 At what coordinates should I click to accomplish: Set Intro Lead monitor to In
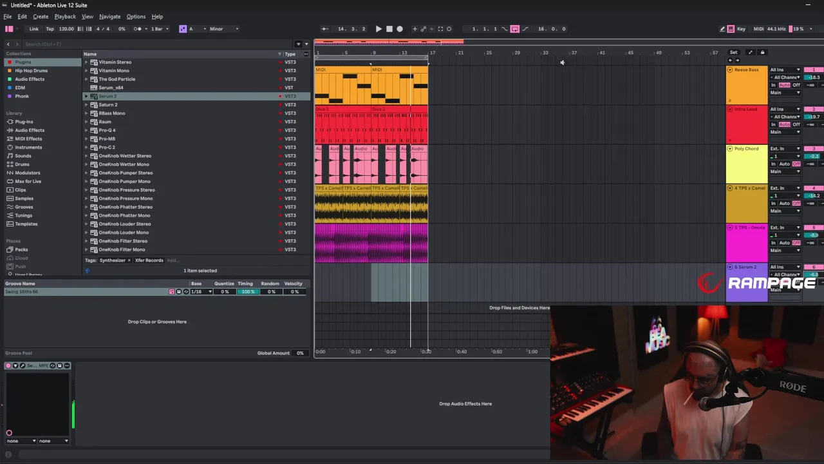click(x=774, y=124)
